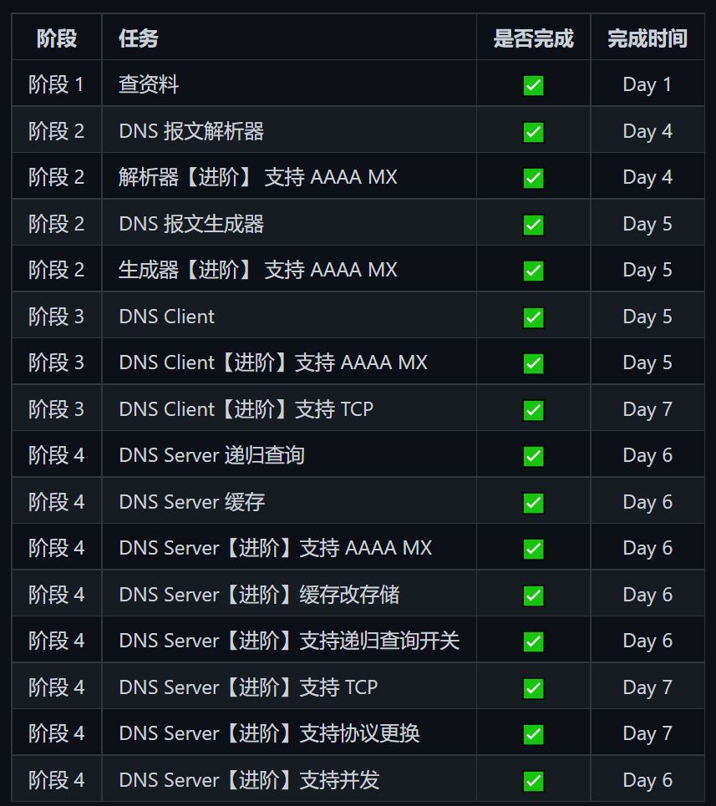Click checkmark for DNS Server 缓存改存储
The image size is (716, 806).
pyautogui.click(x=534, y=596)
